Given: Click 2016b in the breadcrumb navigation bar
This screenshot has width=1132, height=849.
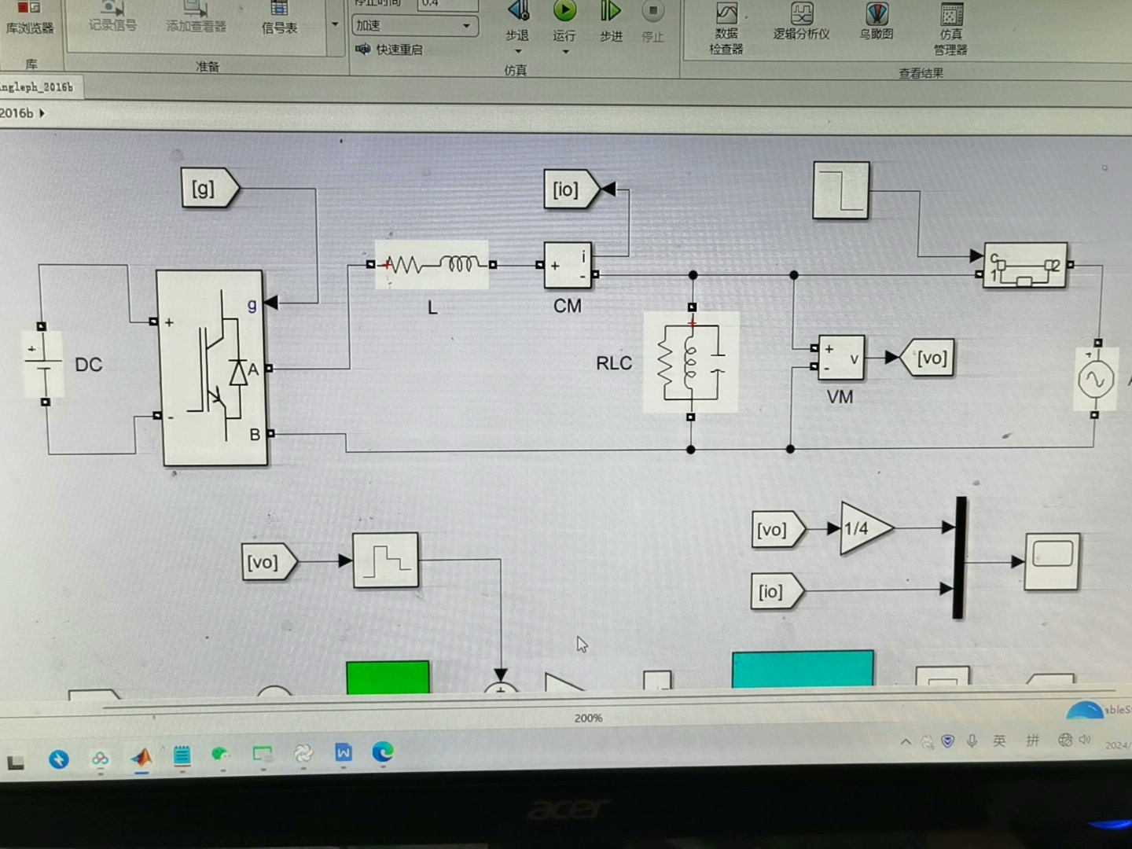Looking at the screenshot, I should tap(16, 113).
